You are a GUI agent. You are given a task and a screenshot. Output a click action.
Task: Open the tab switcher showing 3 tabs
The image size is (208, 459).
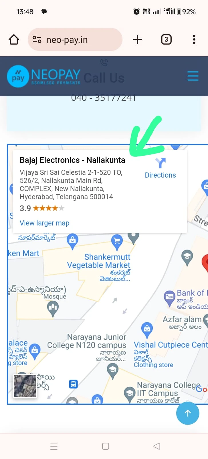pos(166,39)
